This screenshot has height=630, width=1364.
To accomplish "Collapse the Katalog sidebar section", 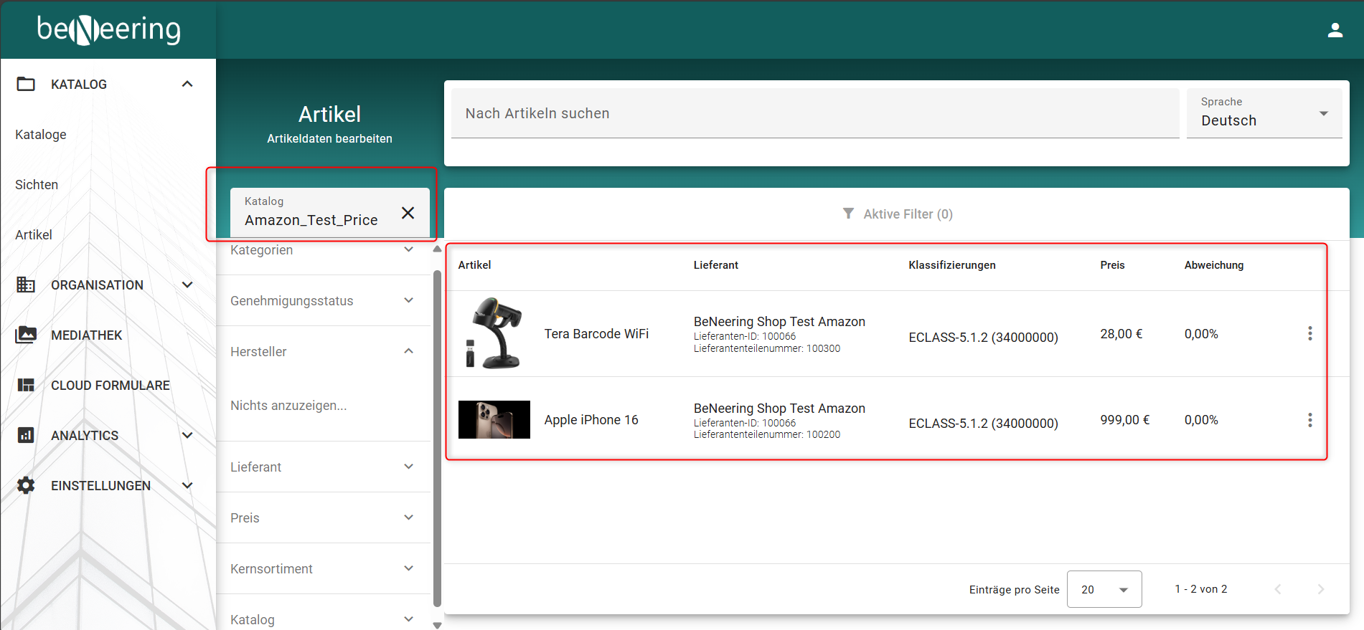I will point(187,84).
